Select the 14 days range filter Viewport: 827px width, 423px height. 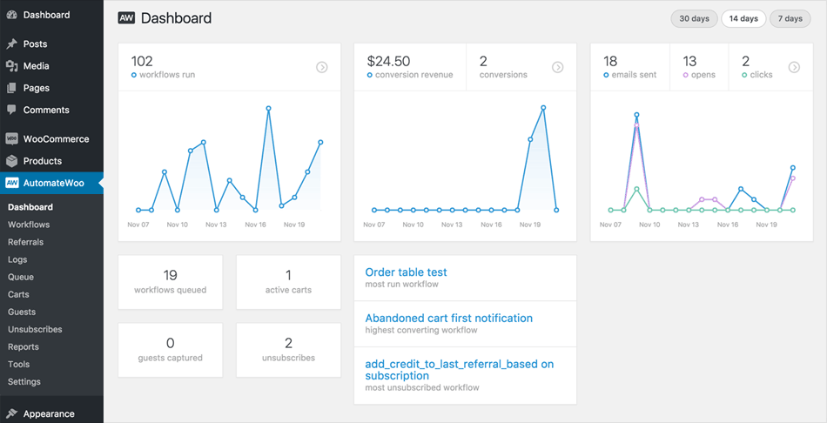pyautogui.click(x=743, y=18)
